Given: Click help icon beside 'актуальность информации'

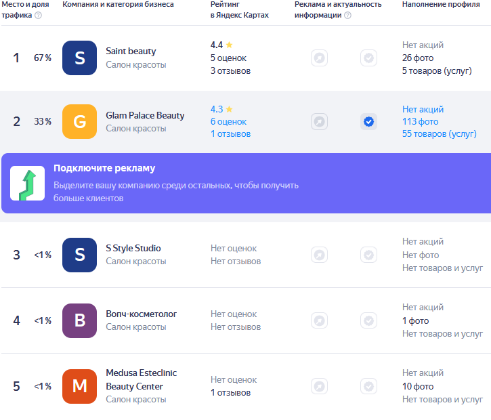Looking at the screenshot, I should pos(347,16).
